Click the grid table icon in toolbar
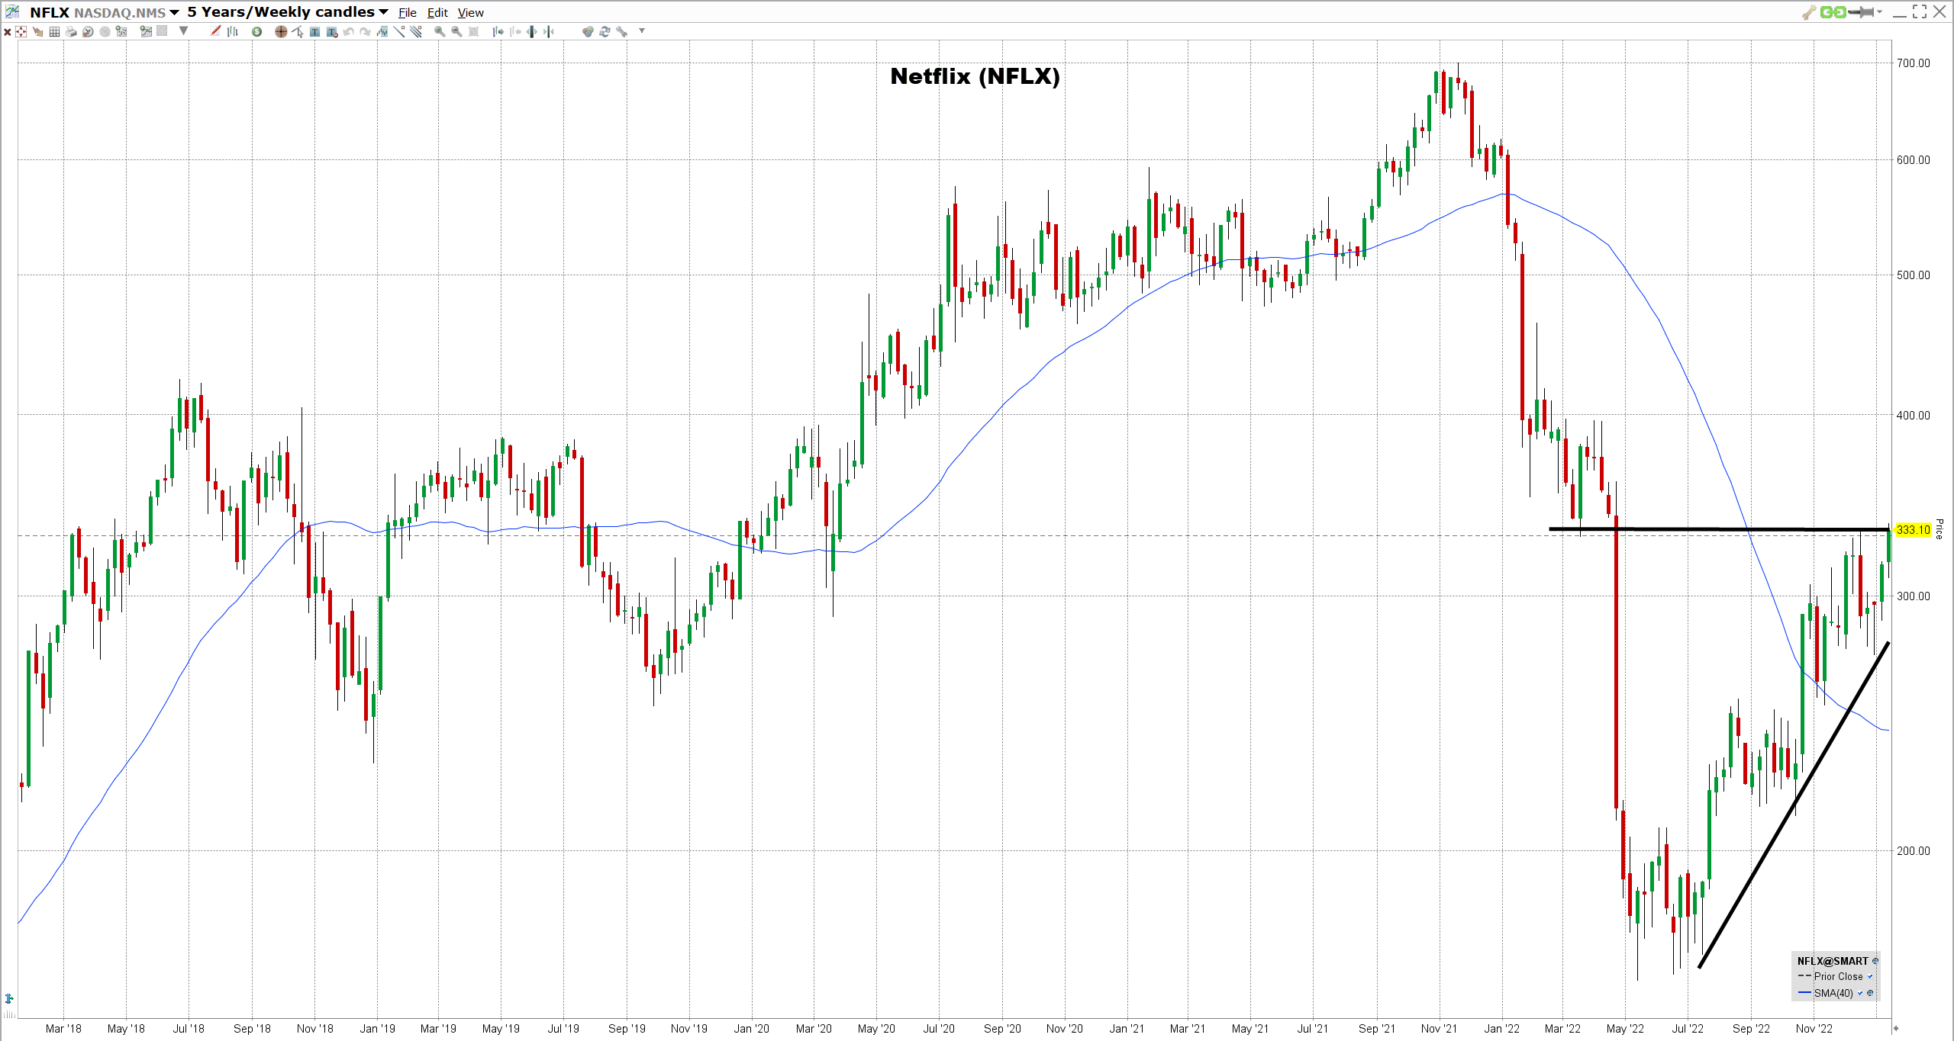The width and height of the screenshot is (1954, 1041). pyautogui.click(x=54, y=31)
